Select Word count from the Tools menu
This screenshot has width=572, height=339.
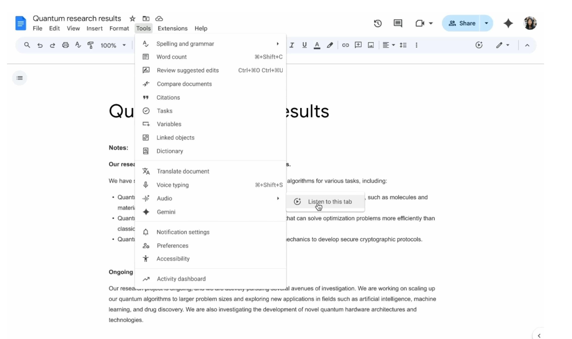(171, 57)
